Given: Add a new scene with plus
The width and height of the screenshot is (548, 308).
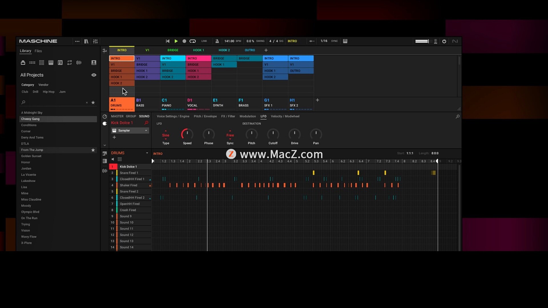Looking at the screenshot, I should (266, 50).
